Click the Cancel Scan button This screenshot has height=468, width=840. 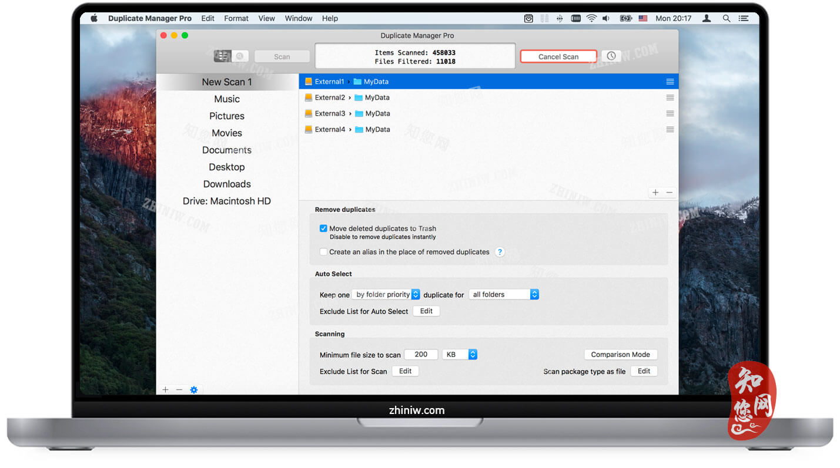pyautogui.click(x=558, y=56)
